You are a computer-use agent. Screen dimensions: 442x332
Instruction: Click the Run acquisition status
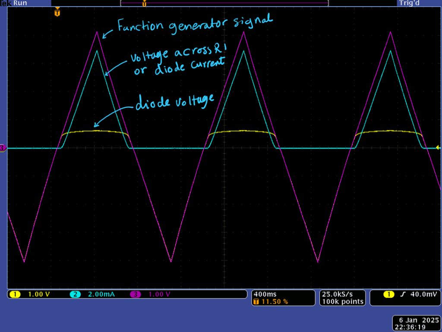20,3
